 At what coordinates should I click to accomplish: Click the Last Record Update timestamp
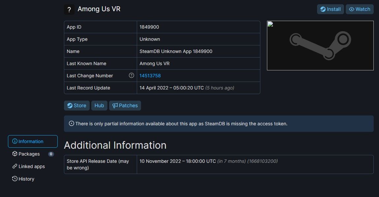tap(171, 88)
